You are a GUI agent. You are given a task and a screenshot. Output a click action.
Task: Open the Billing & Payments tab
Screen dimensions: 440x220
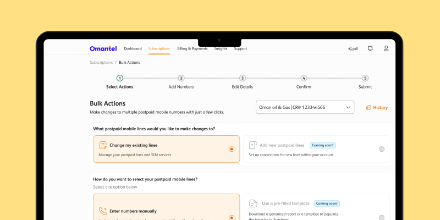click(193, 48)
